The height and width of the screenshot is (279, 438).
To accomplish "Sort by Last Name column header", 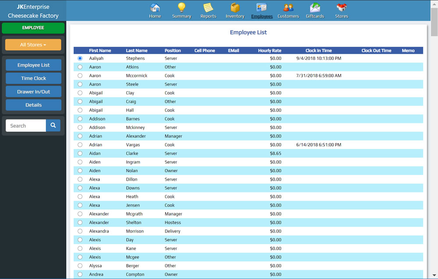I will pyautogui.click(x=137, y=50).
